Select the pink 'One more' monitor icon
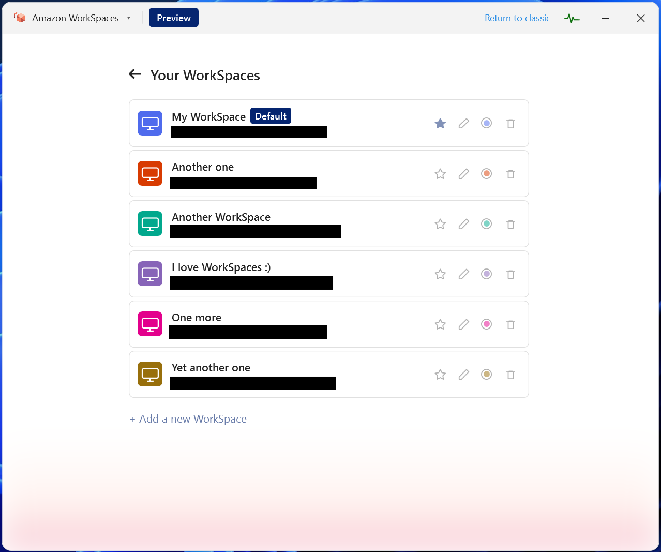This screenshot has height=552, width=661. pyautogui.click(x=150, y=324)
